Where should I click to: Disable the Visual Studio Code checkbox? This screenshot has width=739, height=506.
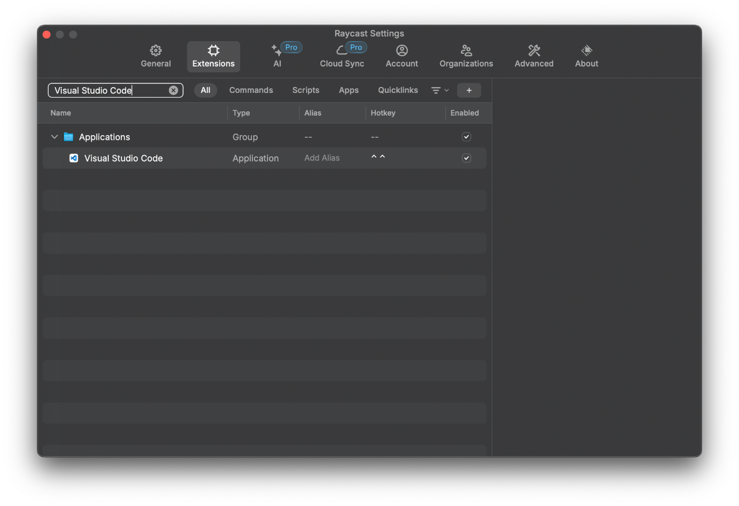click(x=466, y=158)
